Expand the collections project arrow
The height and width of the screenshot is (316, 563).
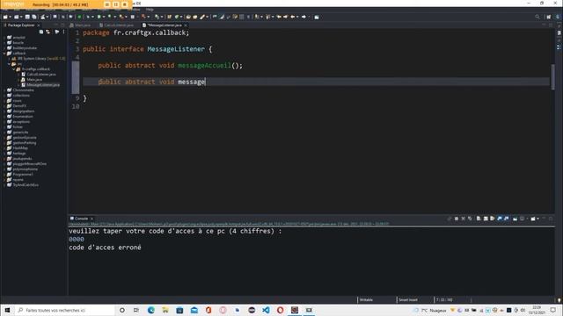pyautogui.click(x=5, y=96)
